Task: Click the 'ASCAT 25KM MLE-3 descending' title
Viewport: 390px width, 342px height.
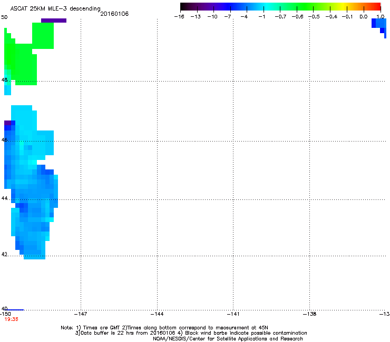Action: pos(55,8)
